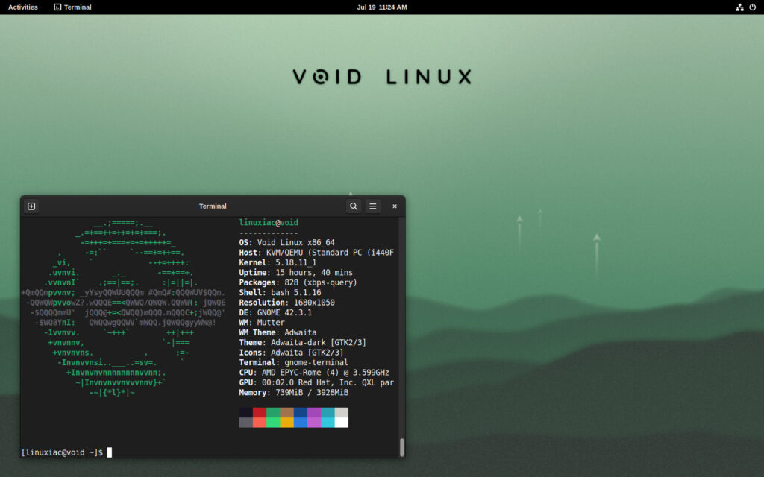Click the 'Terminal: gnome-terminal' line
Viewport: 764px width, 477px height.
(x=293, y=363)
